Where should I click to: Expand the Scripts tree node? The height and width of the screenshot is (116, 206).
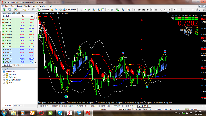pos(4,83)
